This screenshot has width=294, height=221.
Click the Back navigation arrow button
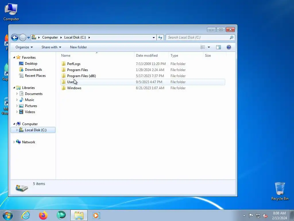[x=15, y=37]
